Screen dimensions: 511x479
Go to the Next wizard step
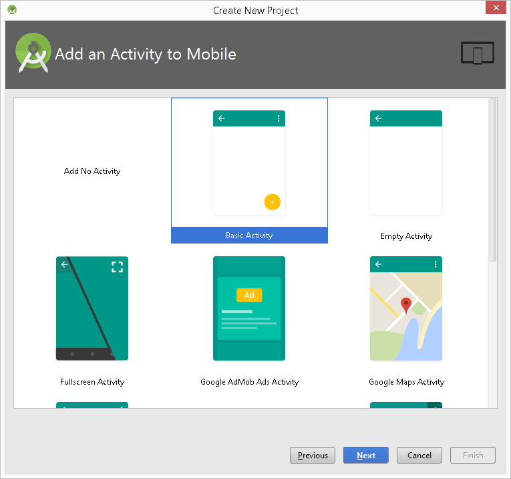(365, 455)
